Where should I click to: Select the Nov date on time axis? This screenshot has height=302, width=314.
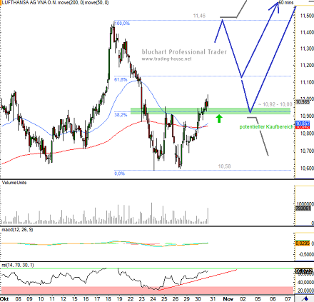pos(228,298)
